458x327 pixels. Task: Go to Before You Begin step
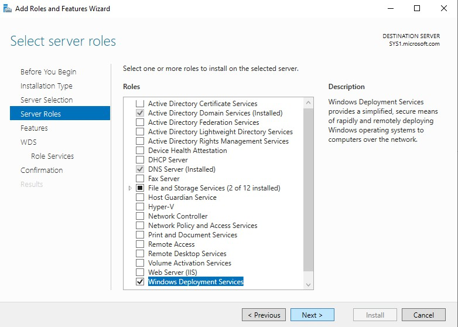tap(48, 71)
